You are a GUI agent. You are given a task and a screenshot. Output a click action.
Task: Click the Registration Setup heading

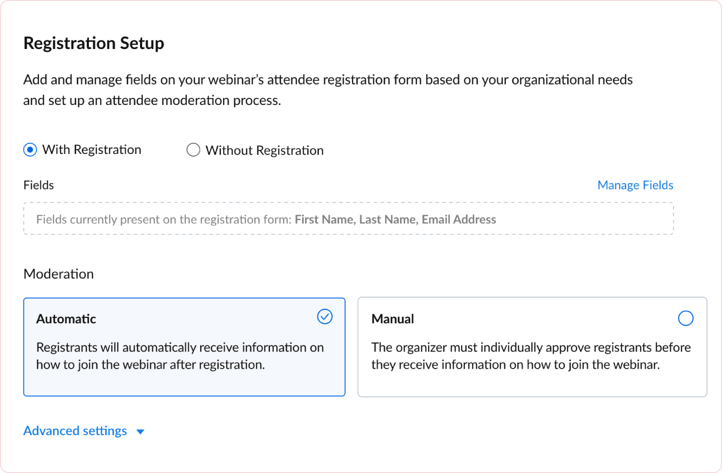click(94, 43)
